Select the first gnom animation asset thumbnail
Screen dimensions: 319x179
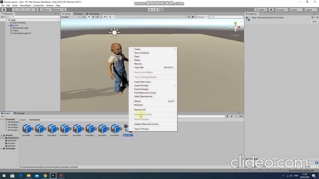coord(27,129)
